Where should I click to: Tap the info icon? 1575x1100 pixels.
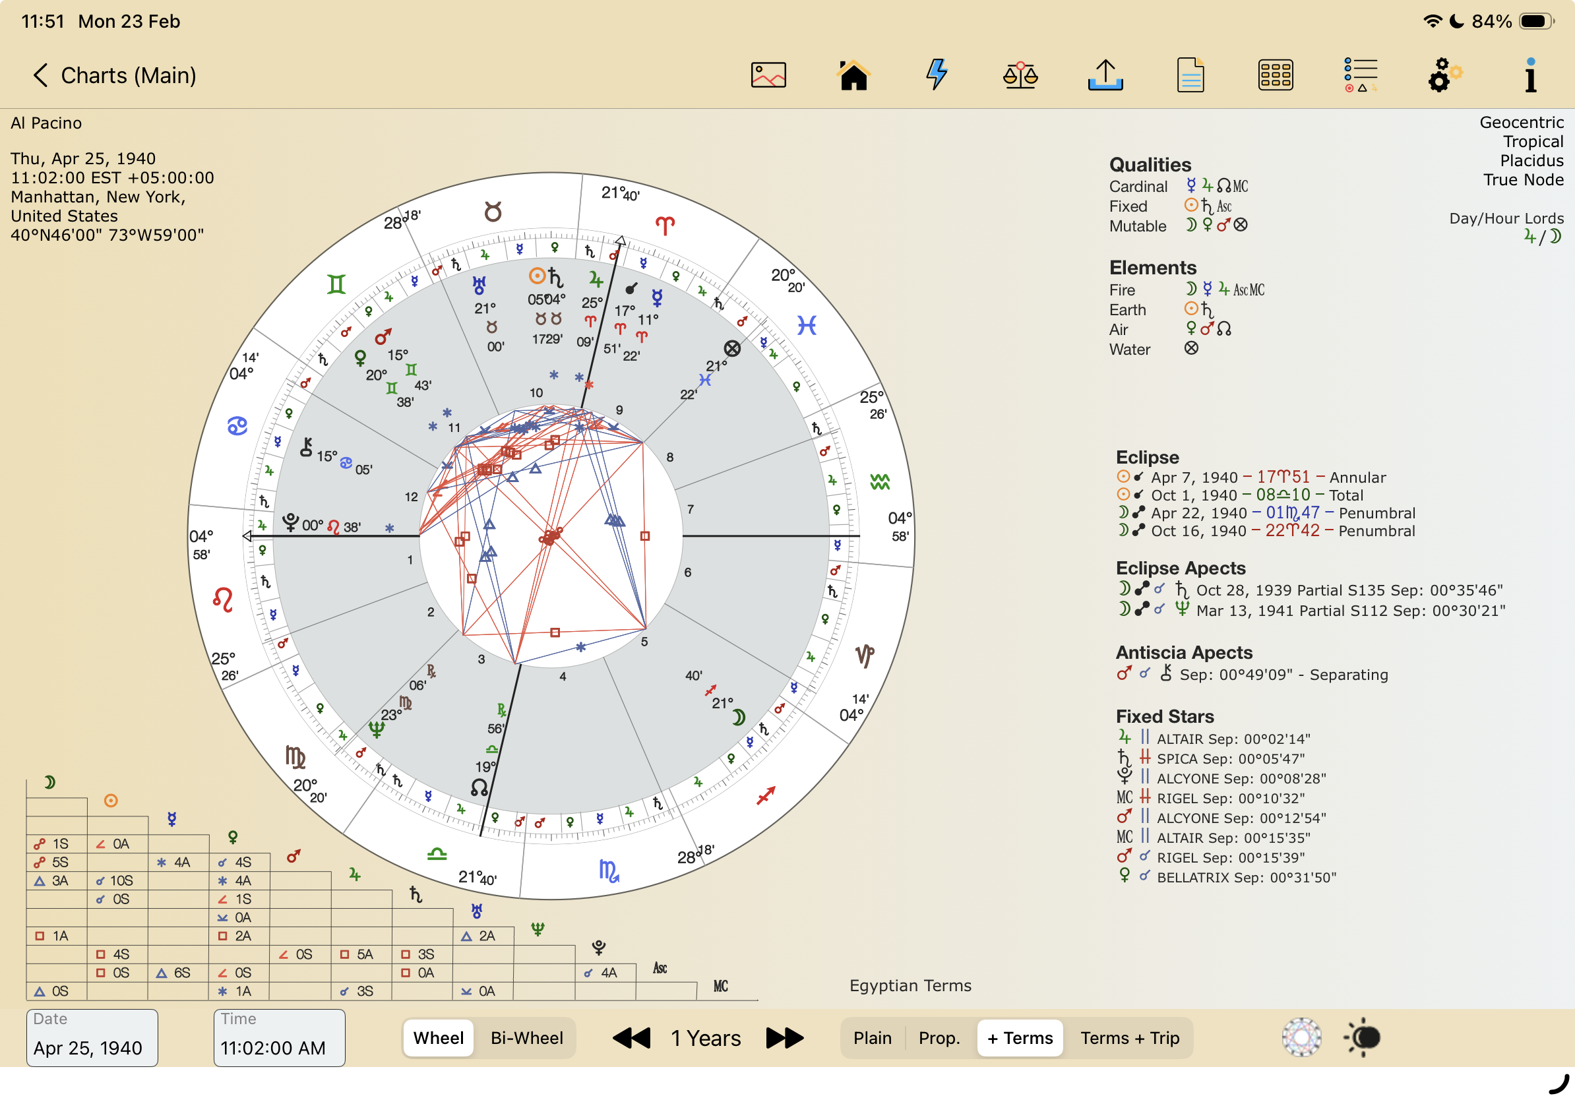[x=1529, y=75]
